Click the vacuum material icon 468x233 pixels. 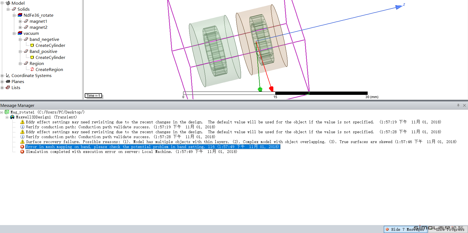(x=20, y=33)
